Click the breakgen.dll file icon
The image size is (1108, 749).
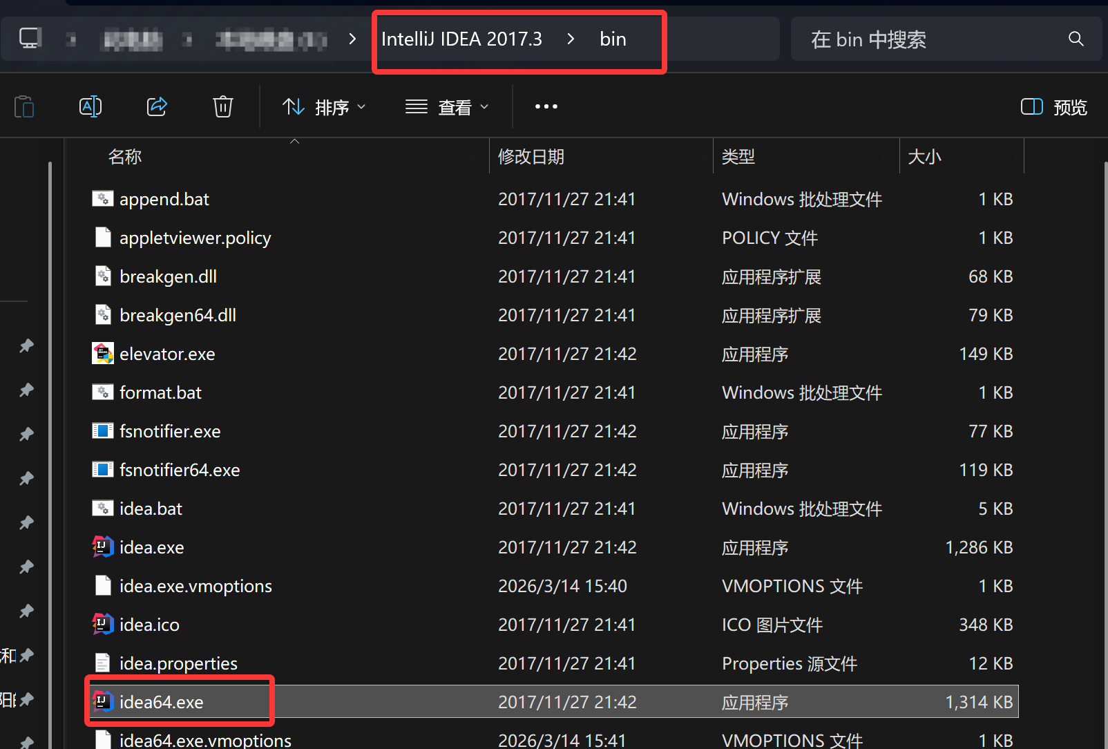[103, 276]
